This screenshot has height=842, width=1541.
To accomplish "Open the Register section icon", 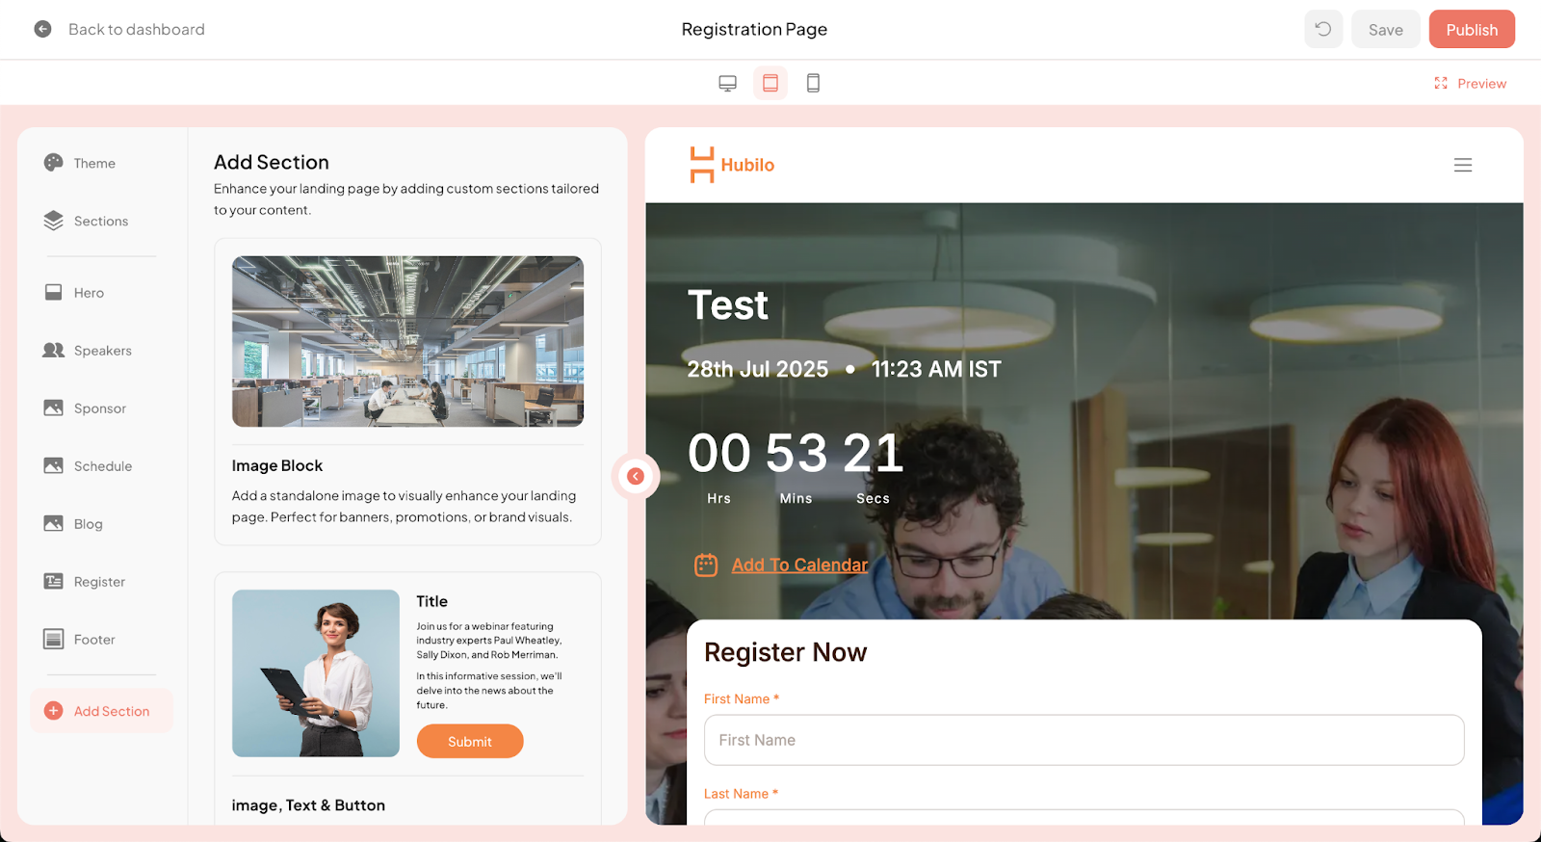I will 54,581.
